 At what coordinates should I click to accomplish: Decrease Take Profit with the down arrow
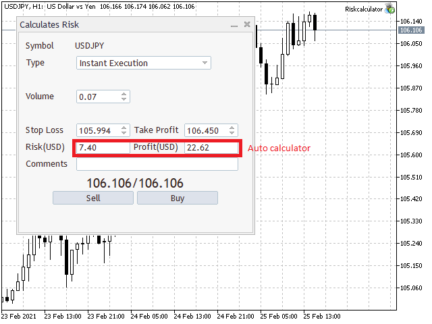(x=232, y=133)
